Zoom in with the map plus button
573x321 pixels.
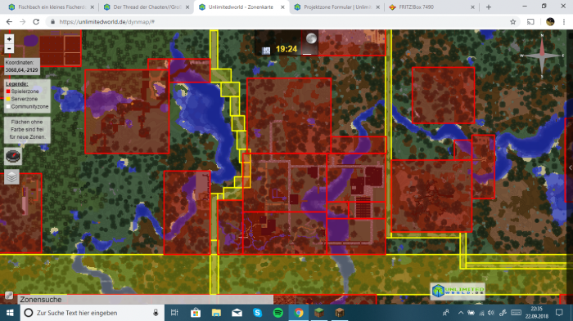point(9,38)
